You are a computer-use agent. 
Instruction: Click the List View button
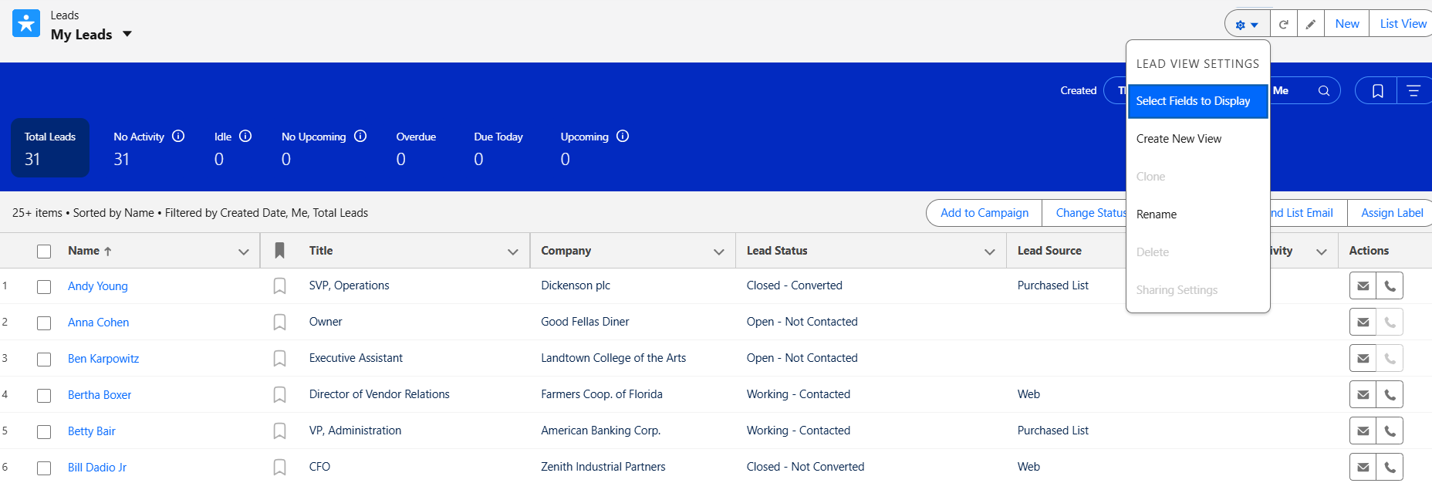click(1401, 24)
